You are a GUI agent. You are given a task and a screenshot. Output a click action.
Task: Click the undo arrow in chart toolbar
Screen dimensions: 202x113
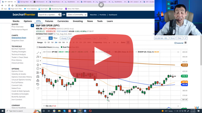click(38, 84)
